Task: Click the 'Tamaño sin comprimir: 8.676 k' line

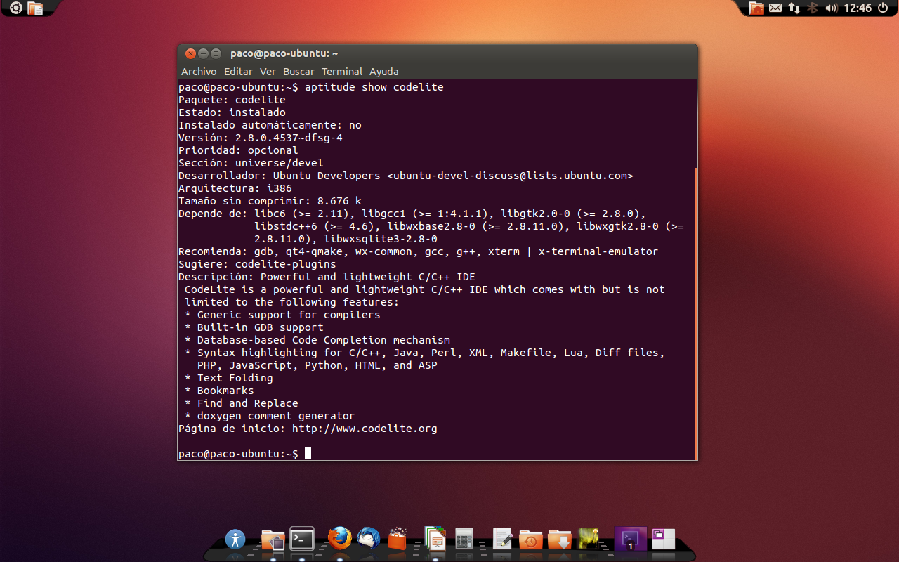Action: click(270, 201)
